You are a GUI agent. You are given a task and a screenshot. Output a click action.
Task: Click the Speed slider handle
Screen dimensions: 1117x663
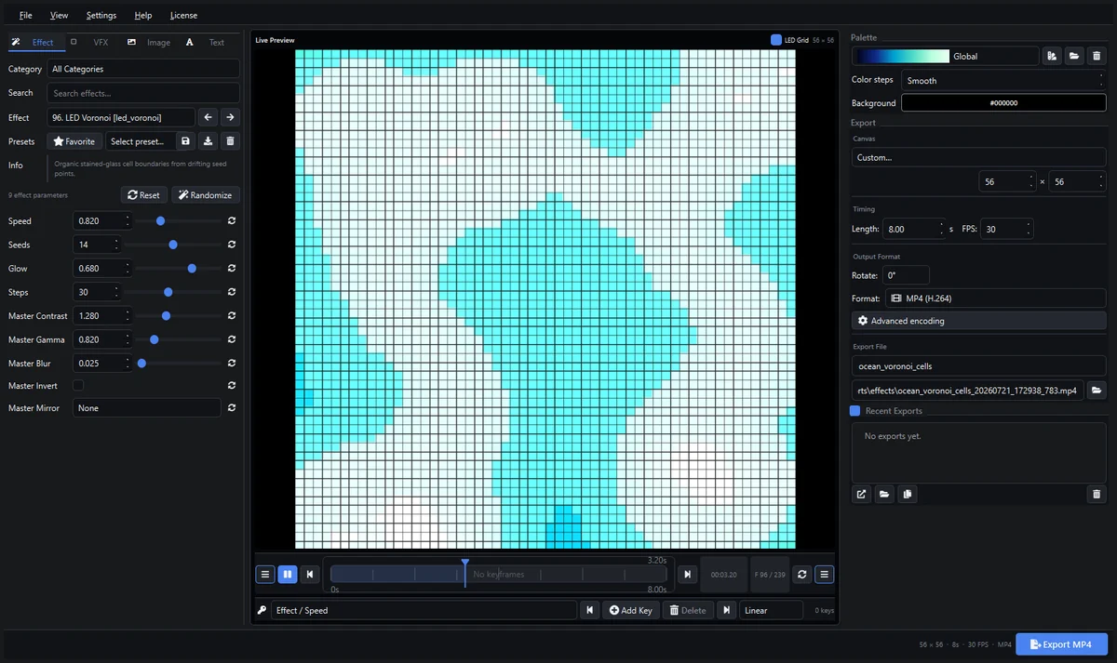161,221
